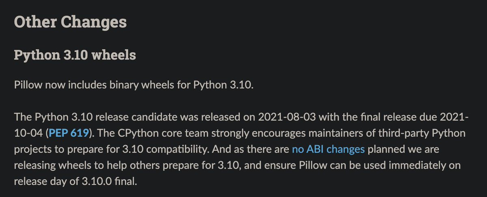Click the word 'projects' starting the third line
This screenshot has height=197, width=487.
(31, 150)
